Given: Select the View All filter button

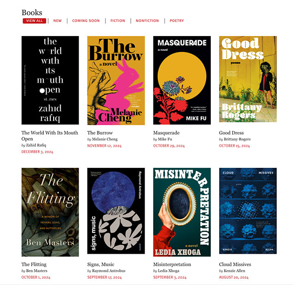Looking at the screenshot, I should click(34, 21).
